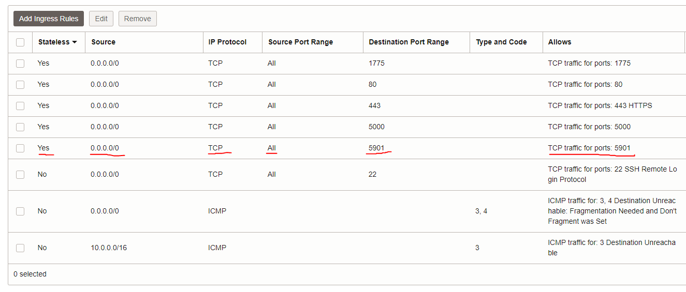Click the Destination Port Range column header
The width and height of the screenshot is (686, 292).
(x=408, y=42)
